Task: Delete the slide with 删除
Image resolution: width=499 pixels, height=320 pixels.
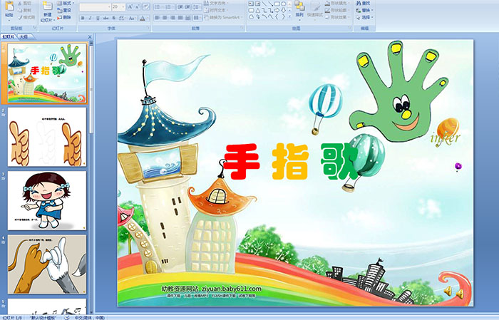Action: point(64,17)
